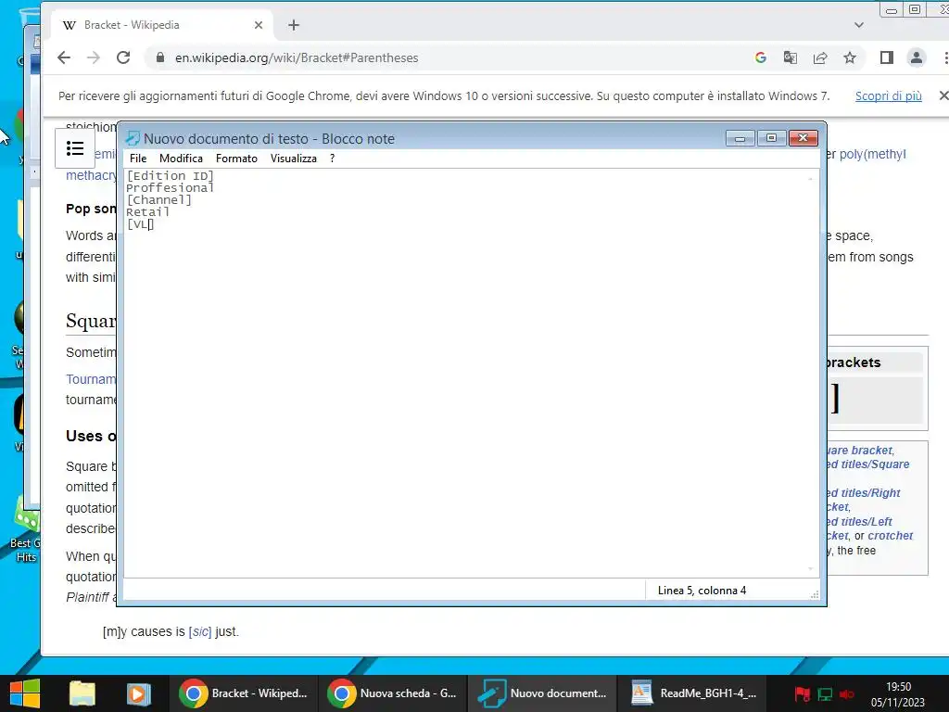Click the network tray icon
Screen dimensions: 949x712
tap(825, 693)
